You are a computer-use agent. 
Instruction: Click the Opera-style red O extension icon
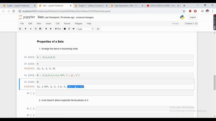pos(195,11)
